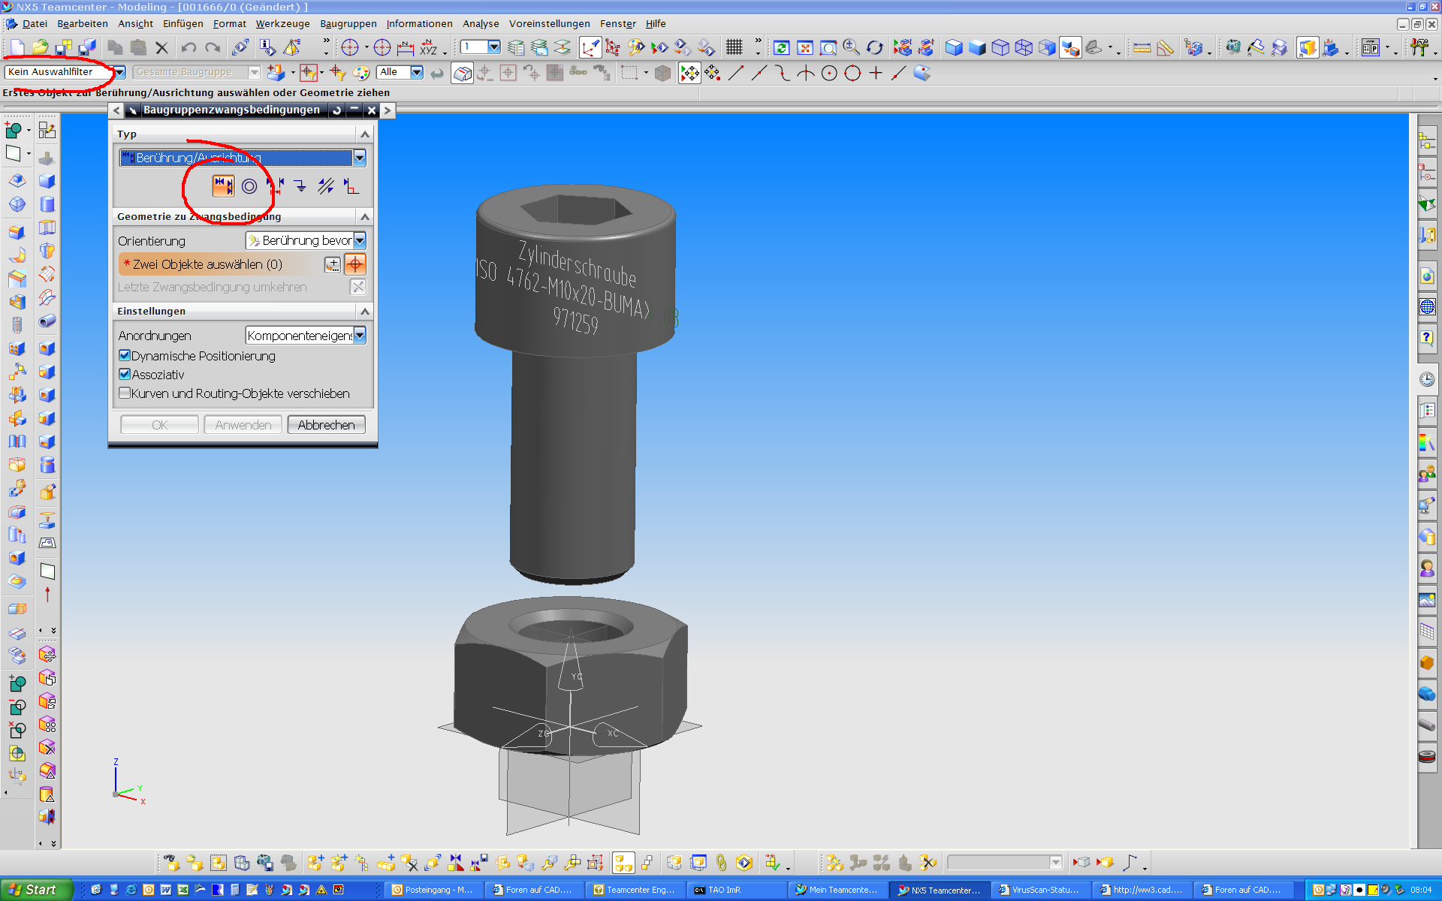The image size is (1442, 901).
Task: Select the concentric constraint type icon
Action: pos(249,186)
